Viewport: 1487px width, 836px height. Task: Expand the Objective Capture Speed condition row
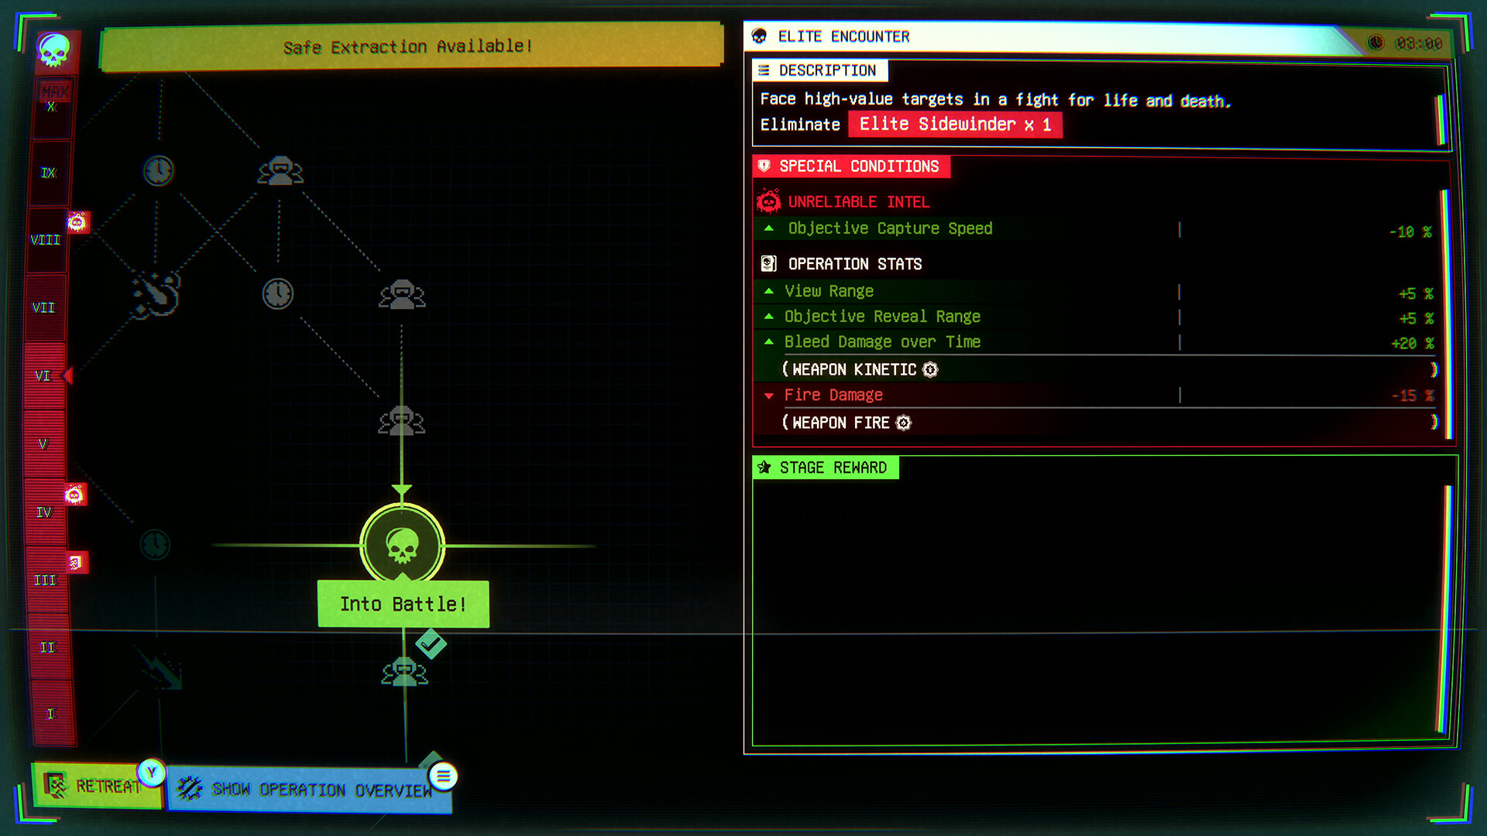(890, 228)
